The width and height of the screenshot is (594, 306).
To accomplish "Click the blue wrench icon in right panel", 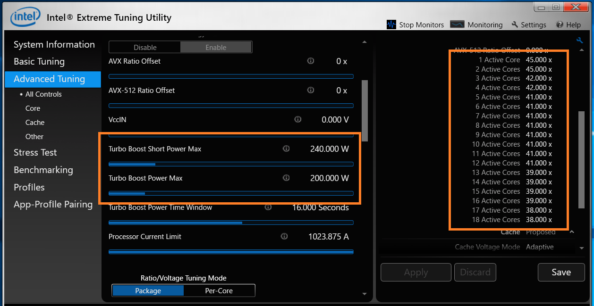I will [x=579, y=41].
